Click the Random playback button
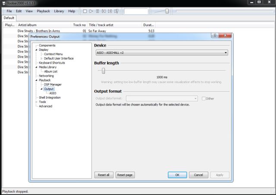The image size is (276, 195). click(116, 11)
